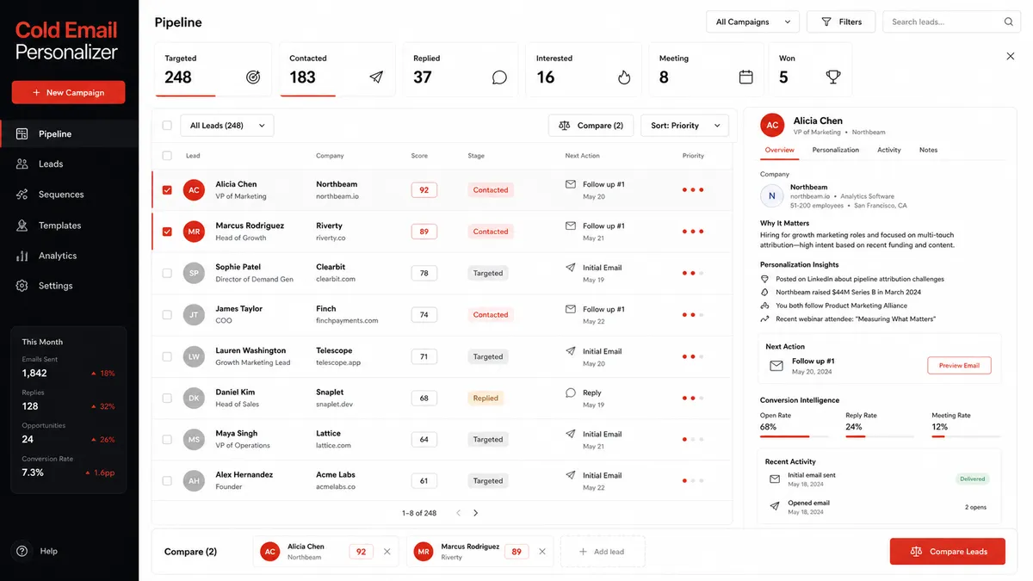The image size is (1033, 581).
Task: Start a New Campaign
Action: pyautogui.click(x=68, y=92)
